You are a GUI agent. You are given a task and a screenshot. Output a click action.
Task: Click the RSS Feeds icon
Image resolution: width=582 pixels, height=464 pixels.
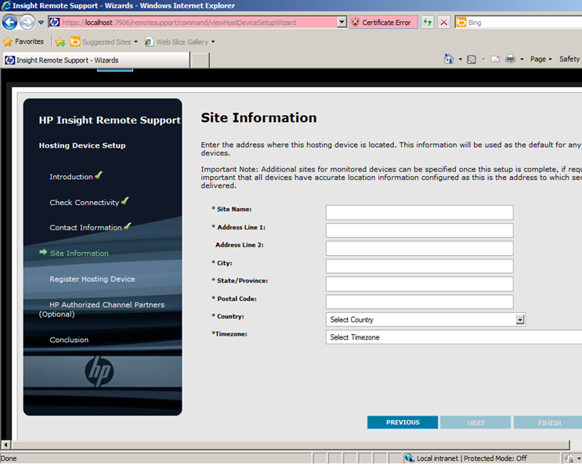tap(472, 59)
